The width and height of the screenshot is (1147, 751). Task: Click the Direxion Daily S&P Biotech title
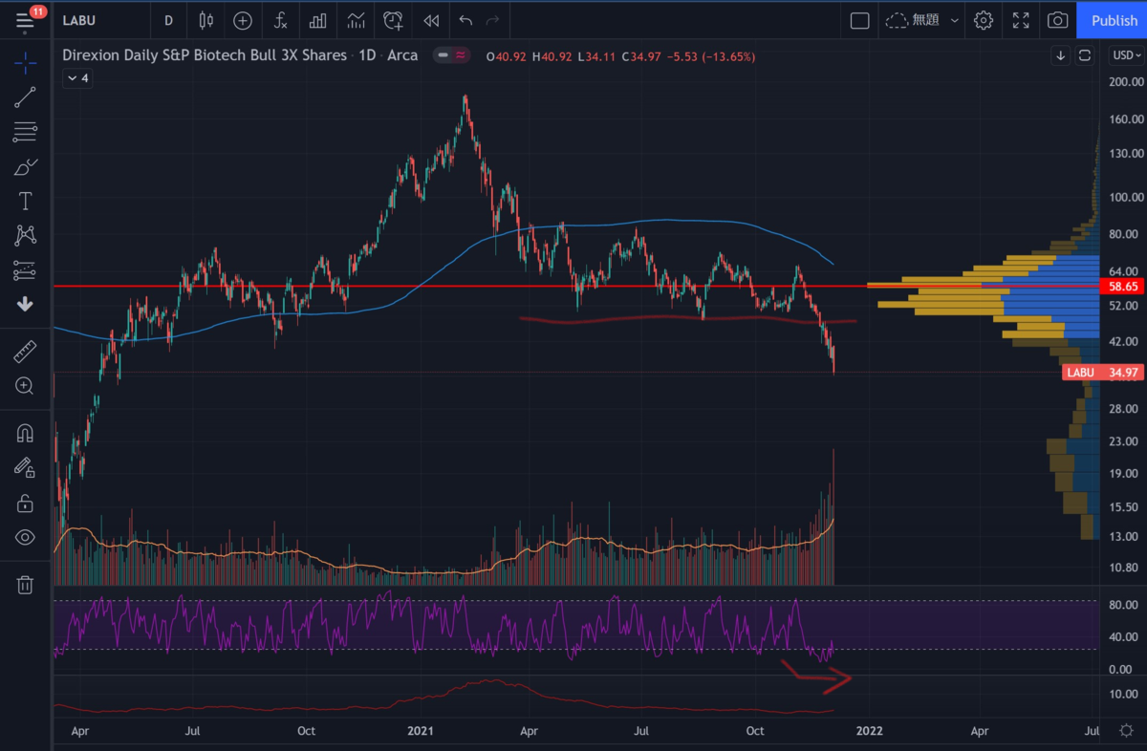coord(205,55)
